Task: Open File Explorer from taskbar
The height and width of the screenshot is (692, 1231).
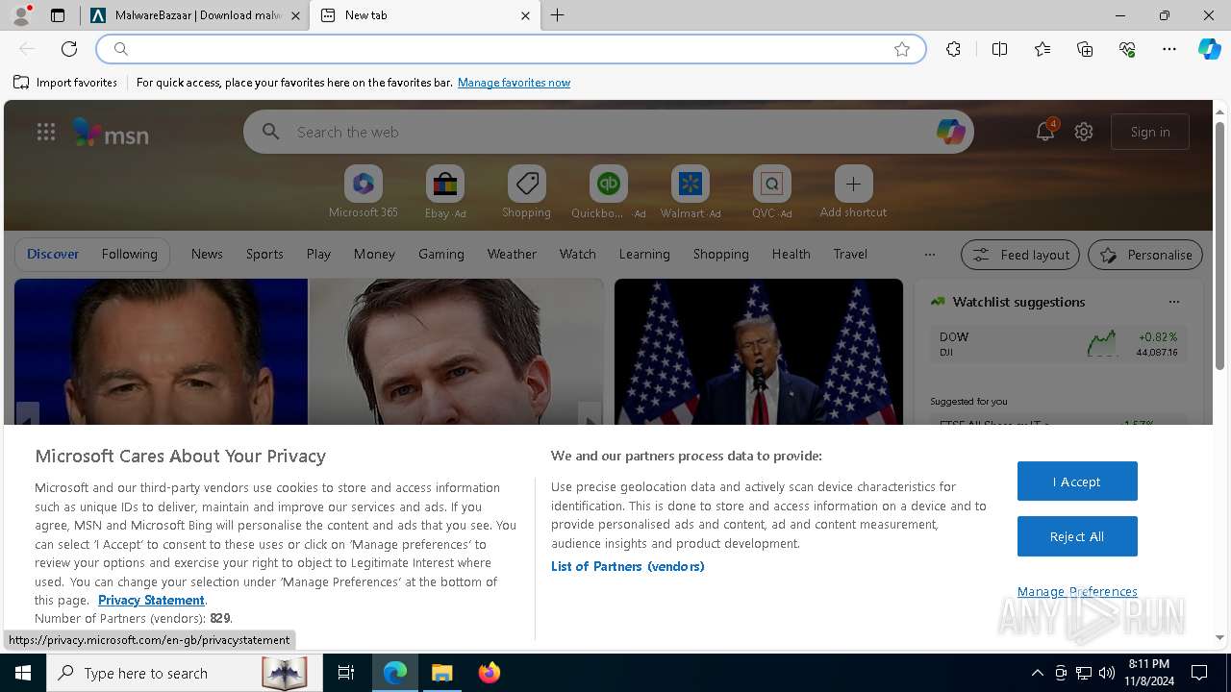Action: (x=441, y=673)
